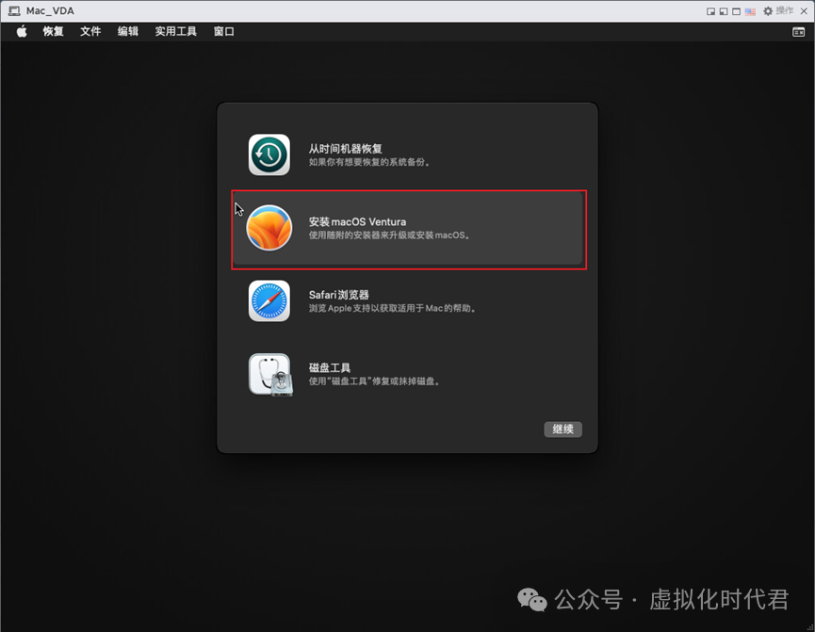The width and height of the screenshot is (815, 632).
Task: Click description 使用随附的安装器来升级或安装 macOS
Action: (389, 235)
